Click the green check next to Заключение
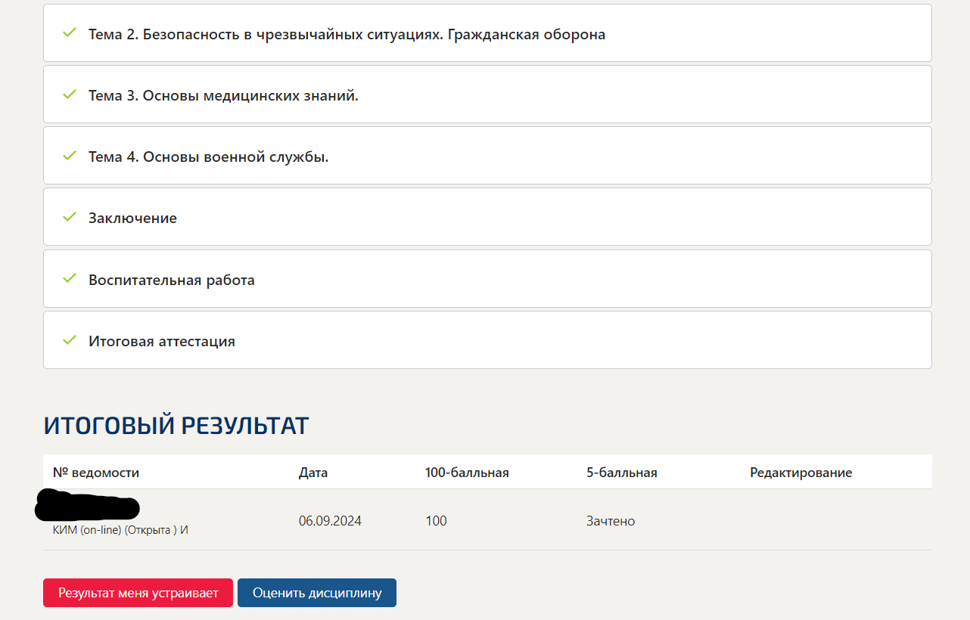The width and height of the screenshot is (970, 620). tap(70, 217)
